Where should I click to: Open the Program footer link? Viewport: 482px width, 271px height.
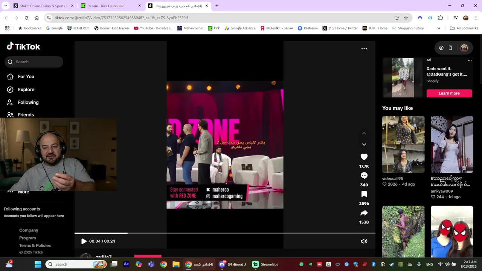[x=27, y=238]
